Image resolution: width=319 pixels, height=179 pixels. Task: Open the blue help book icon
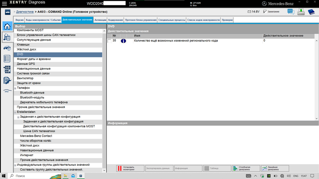(x=311, y=12)
